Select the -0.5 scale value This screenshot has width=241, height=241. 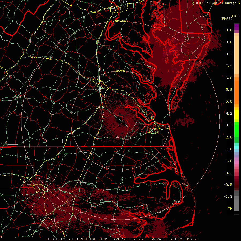(228, 185)
